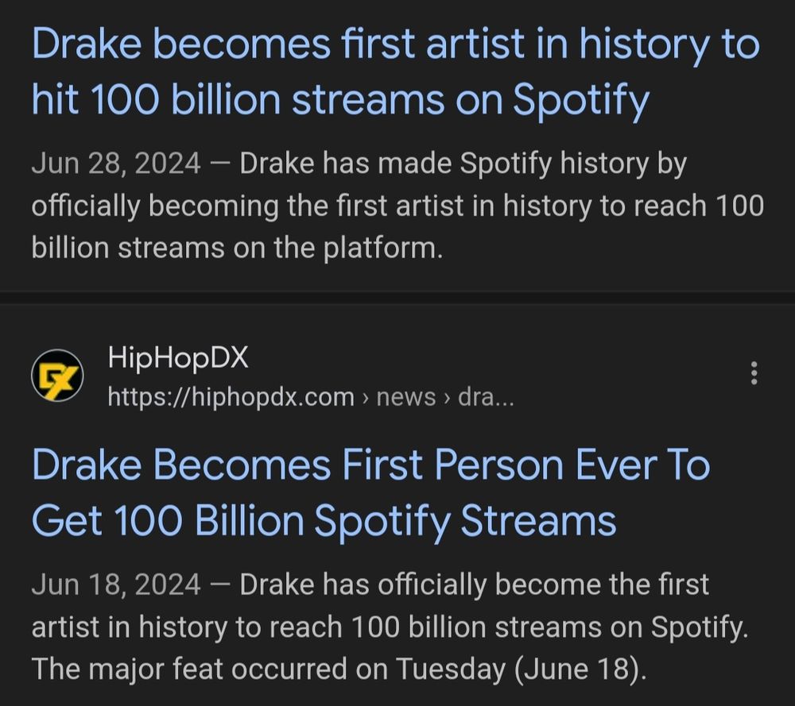The image size is (795, 706).
Task: Click "Get 100 Billion Spotify Streams" headline line
Action: point(324,521)
